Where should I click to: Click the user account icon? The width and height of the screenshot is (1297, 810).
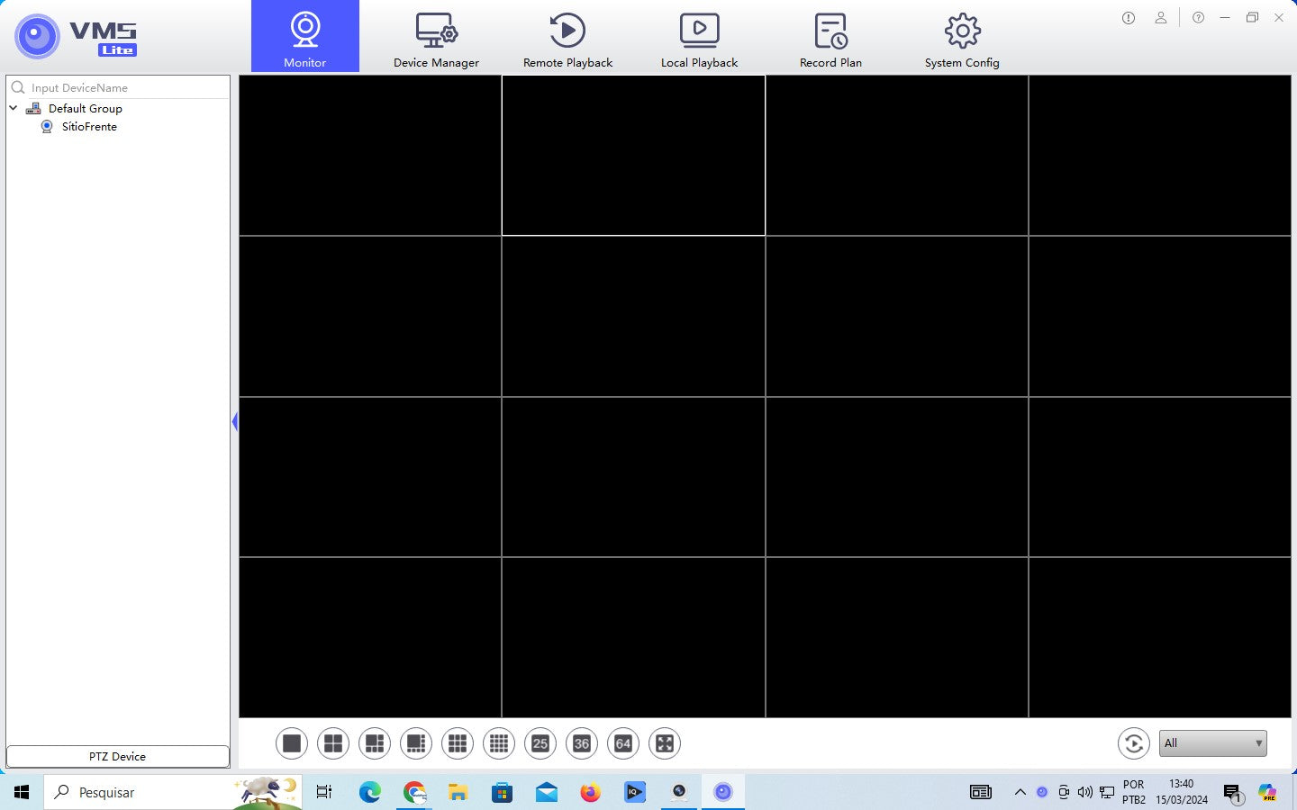(1161, 18)
